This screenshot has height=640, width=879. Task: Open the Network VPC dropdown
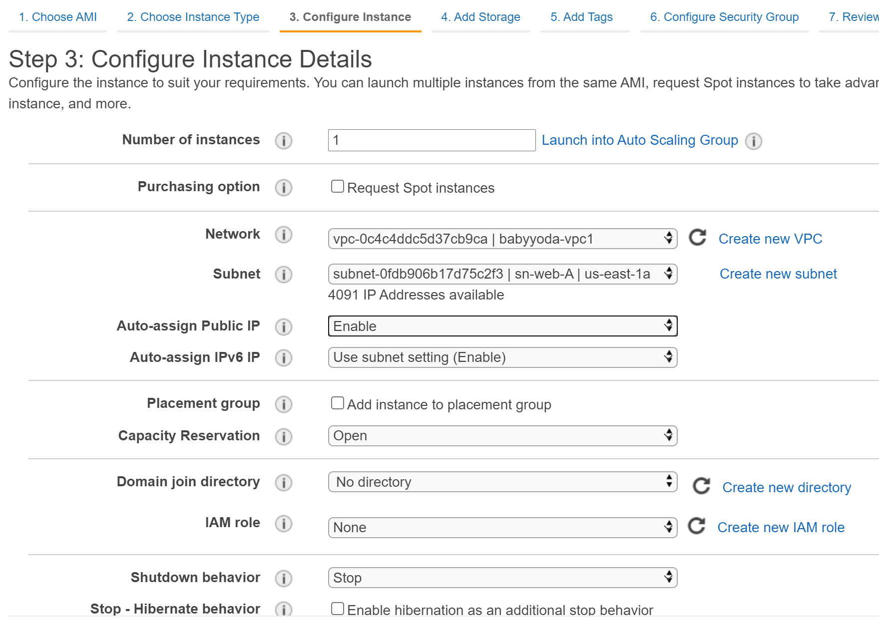click(x=502, y=239)
